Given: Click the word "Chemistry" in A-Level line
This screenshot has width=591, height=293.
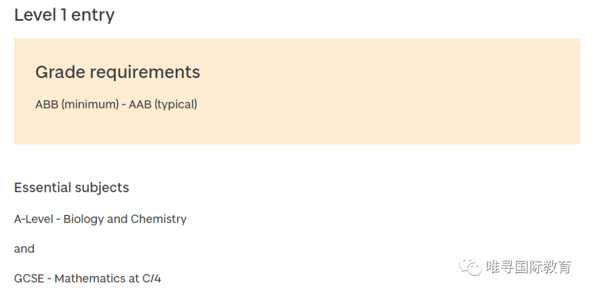Looking at the screenshot, I should [x=159, y=219].
